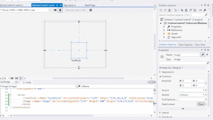Select Solution 'CustomControl1' root node
Viewport: 213px width, 120px height.
pyautogui.click(x=184, y=19)
